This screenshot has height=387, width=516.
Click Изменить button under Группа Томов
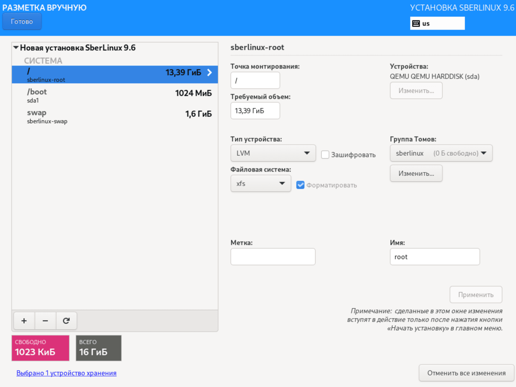[x=416, y=173]
